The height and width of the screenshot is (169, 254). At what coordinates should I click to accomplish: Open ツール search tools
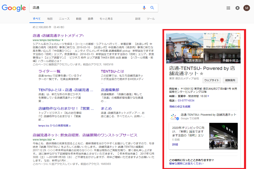pyautogui.click(x=151, y=19)
